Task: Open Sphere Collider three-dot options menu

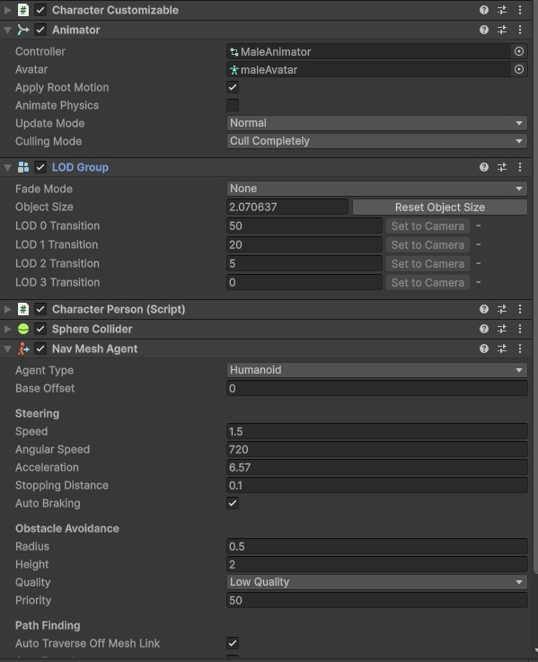Action: click(x=520, y=329)
